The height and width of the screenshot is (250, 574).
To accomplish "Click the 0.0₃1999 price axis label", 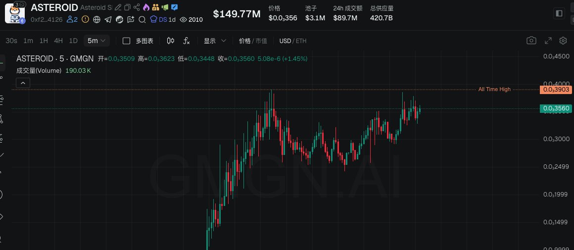I will point(556,195).
